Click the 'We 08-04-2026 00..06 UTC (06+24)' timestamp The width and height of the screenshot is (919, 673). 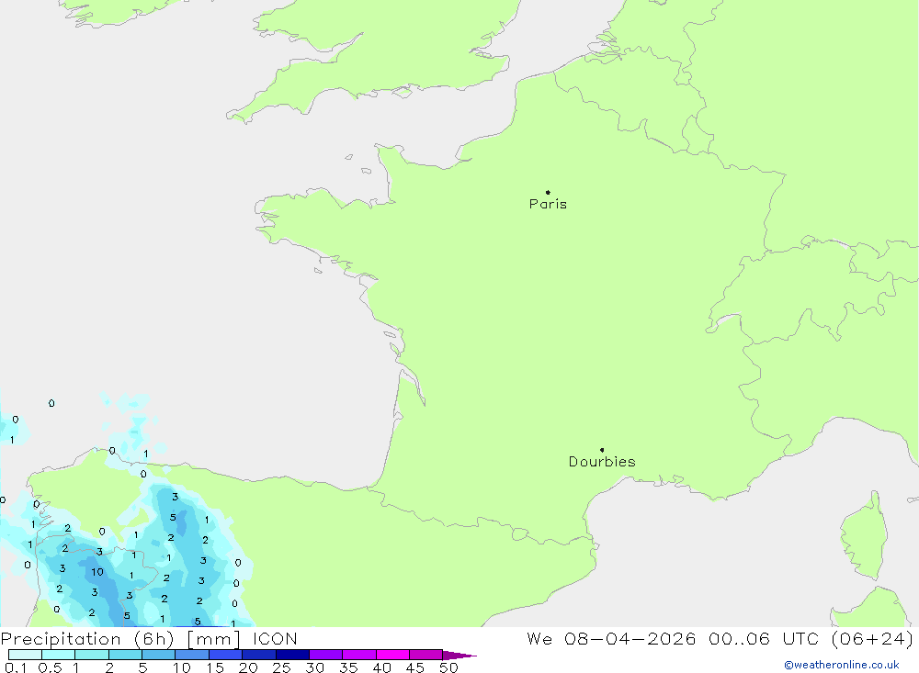click(720, 638)
